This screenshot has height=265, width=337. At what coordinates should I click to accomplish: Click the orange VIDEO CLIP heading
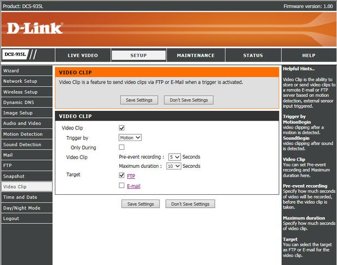[75, 72]
